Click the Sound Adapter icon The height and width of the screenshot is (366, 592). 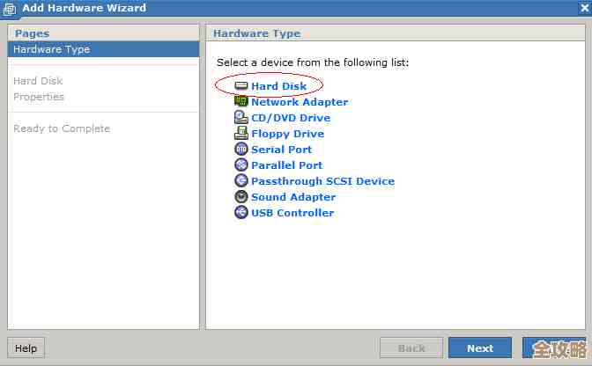pos(241,197)
